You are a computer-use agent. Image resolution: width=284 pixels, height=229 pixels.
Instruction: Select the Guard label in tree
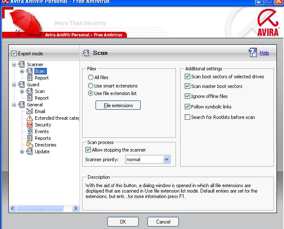[33, 85]
